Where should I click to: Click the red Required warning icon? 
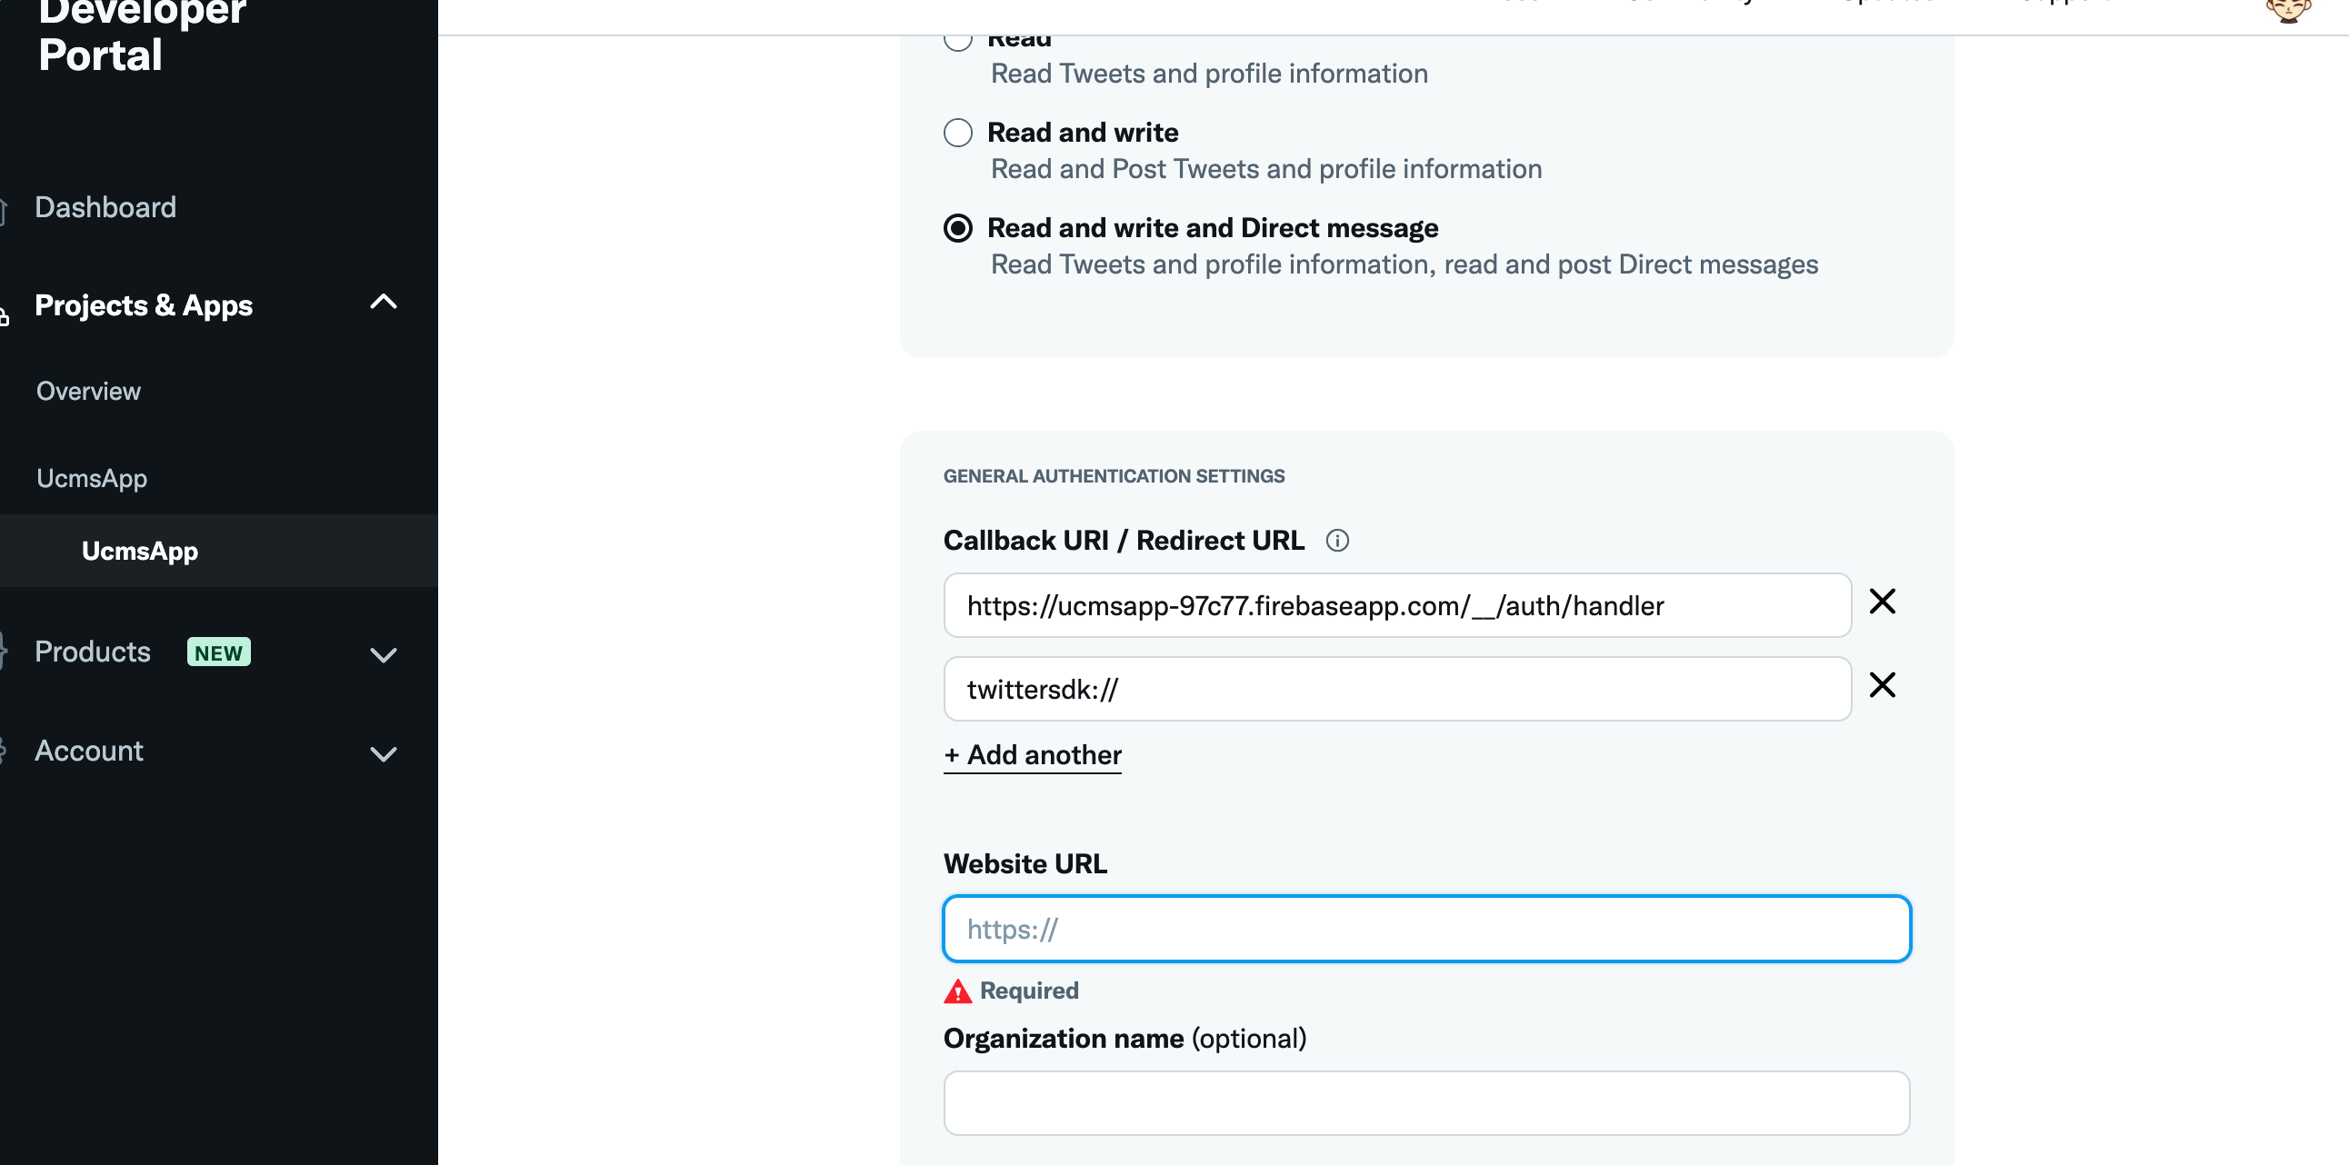pyautogui.click(x=956, y=991)
